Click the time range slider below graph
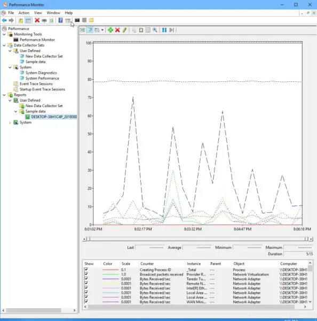Screen dimensions: 317x321 [x=197, y=239]
